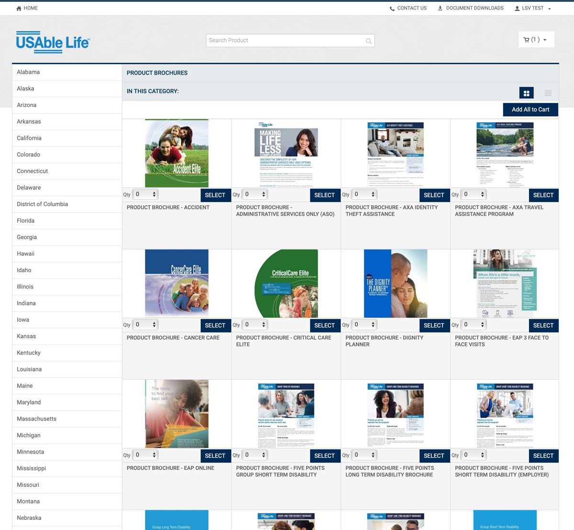Open the CriticalCare Elite brochure thumbnail

click(x=286, y=283)
